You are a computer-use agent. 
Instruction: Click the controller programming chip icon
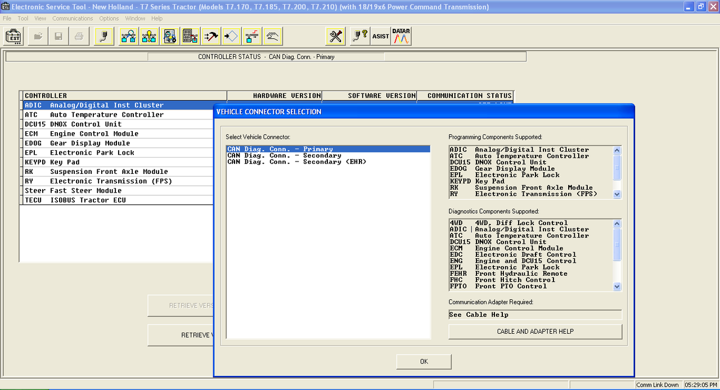pos(190,37)
